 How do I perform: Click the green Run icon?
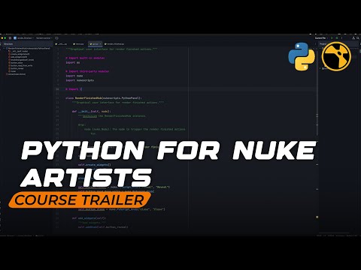click(332, 38)
